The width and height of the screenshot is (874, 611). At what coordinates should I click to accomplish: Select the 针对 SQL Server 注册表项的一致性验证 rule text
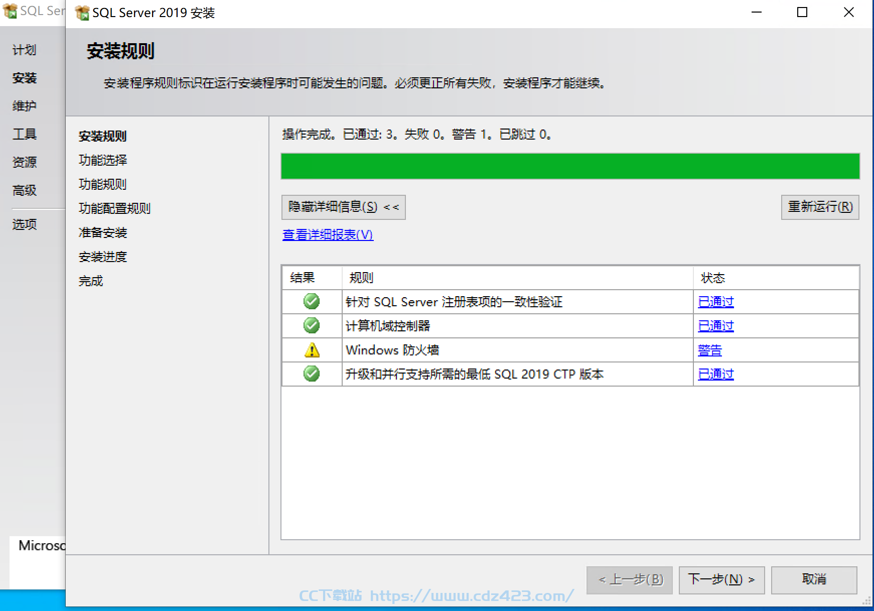pos(454,302)
